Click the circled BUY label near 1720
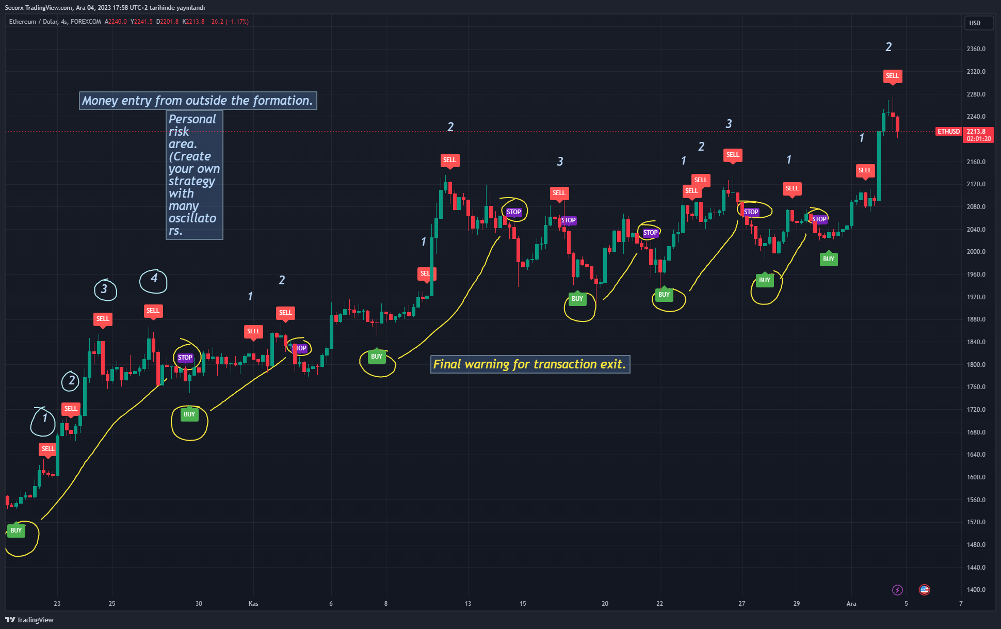 tap(189, 414)
